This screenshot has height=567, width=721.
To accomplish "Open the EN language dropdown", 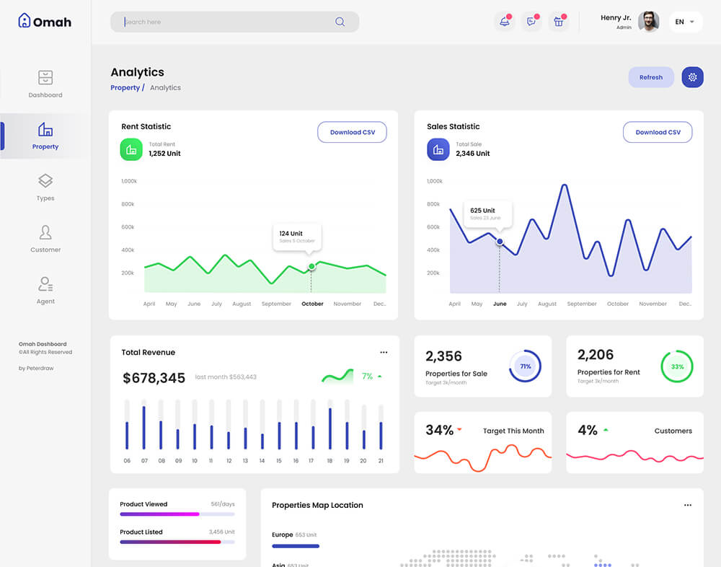I will (x=685, y=22).
